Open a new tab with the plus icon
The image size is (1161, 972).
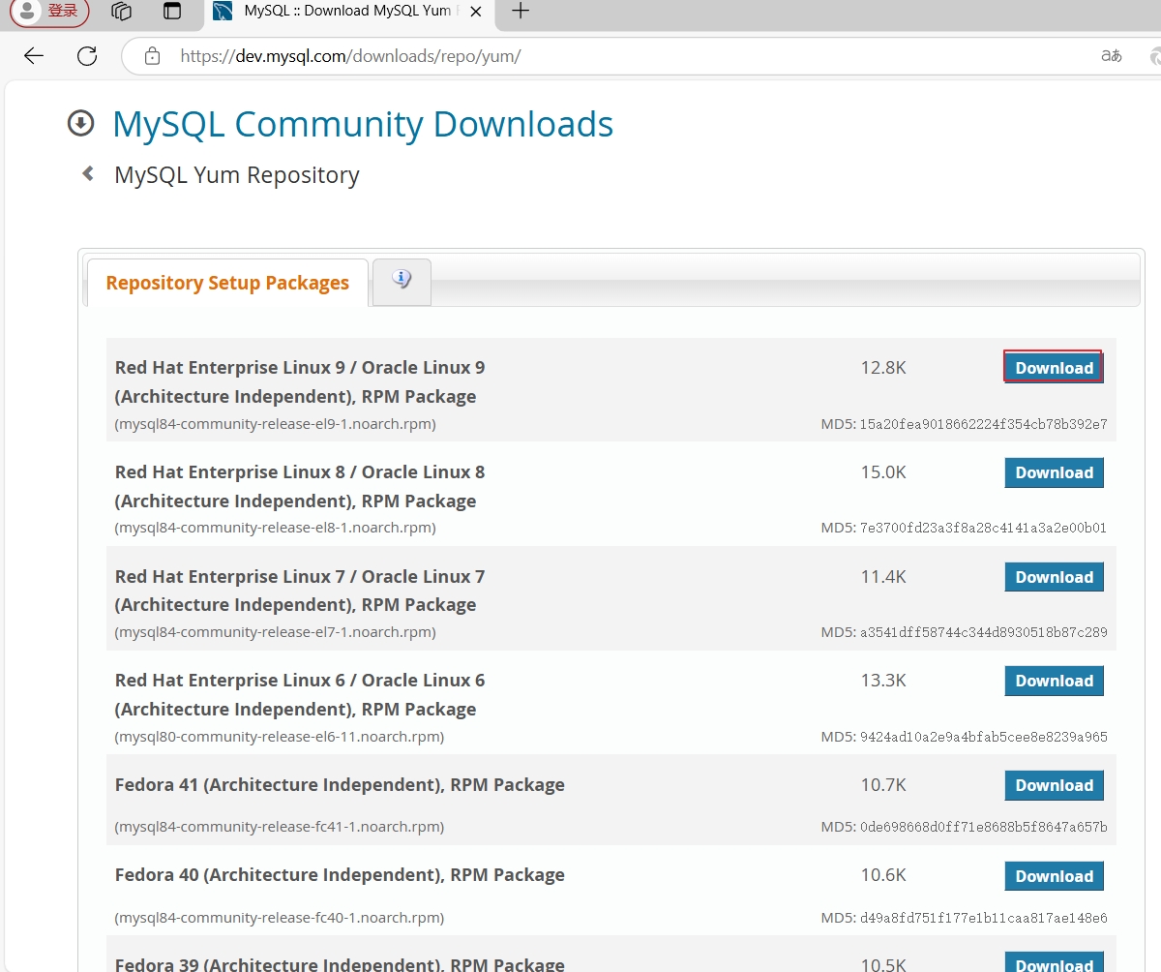point(521,11)
